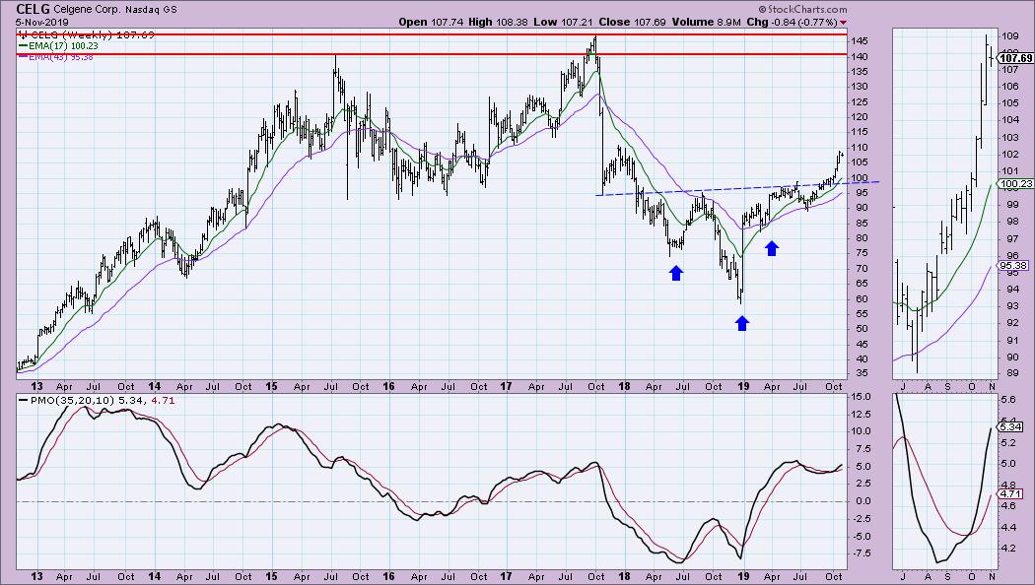
Task: Click the green EMA(17) legend line marker
Action: [23, 46]
